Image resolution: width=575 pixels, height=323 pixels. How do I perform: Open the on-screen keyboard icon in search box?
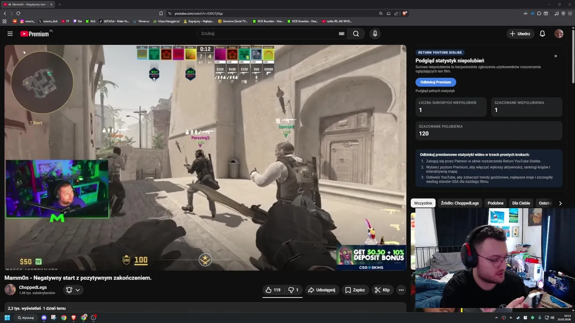pyautogui.click(x=341, y=34)
